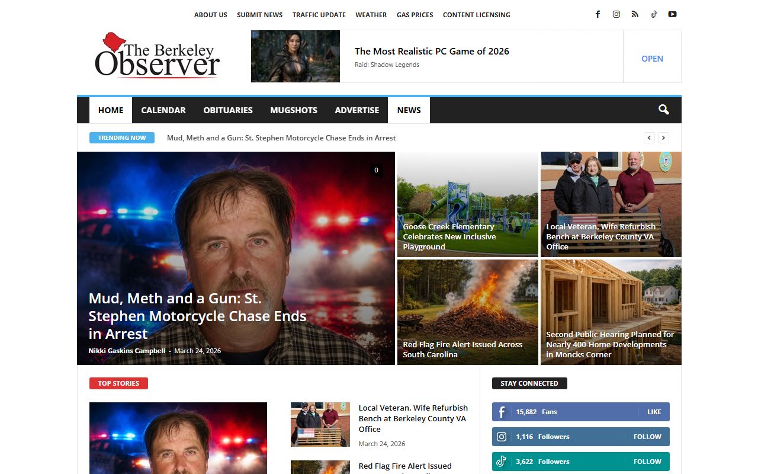Click The Berkeley Observer logo
Screen dimensions: 758x474
click(x=157, y=56)
